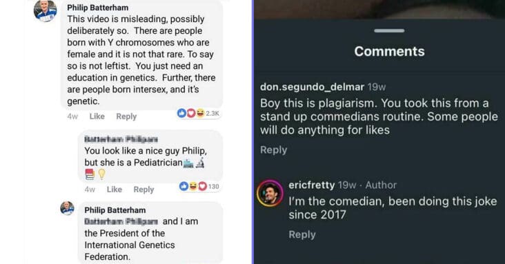Click the 130 reactions count on the Pediatrician reply

click(214, 186)
